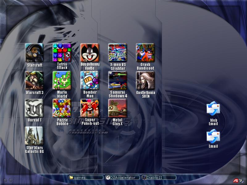The image size is (247, 185).
Task: Select the Metal Slug X icon
Action: coord(118,108)
